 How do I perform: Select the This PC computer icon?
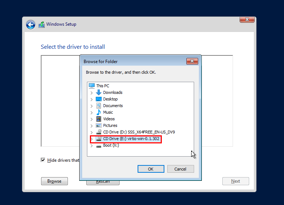point(92,86)
